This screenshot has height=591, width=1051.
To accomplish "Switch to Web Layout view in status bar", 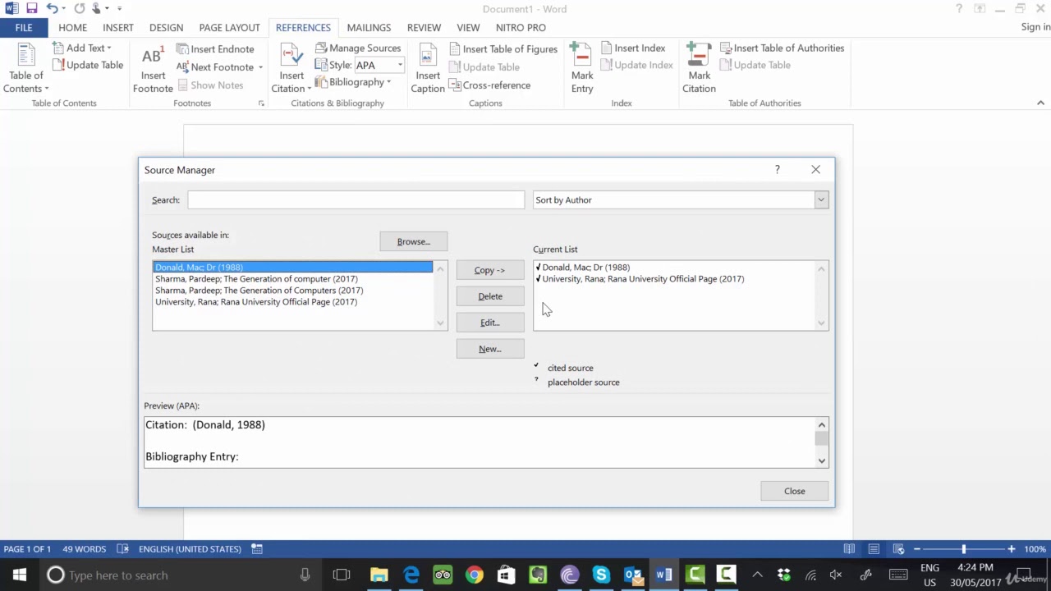I will click(898, 549).
